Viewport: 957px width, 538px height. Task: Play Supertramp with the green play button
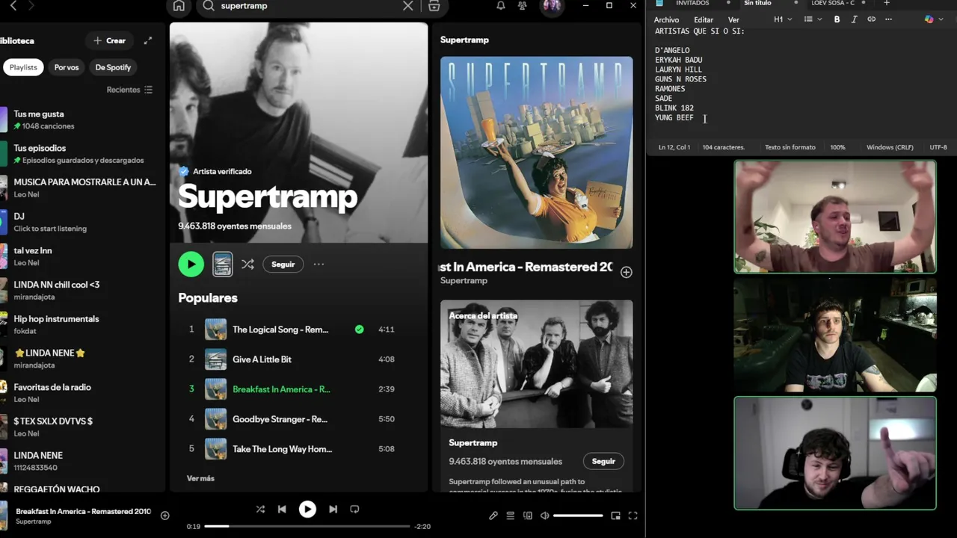[191, 264]
